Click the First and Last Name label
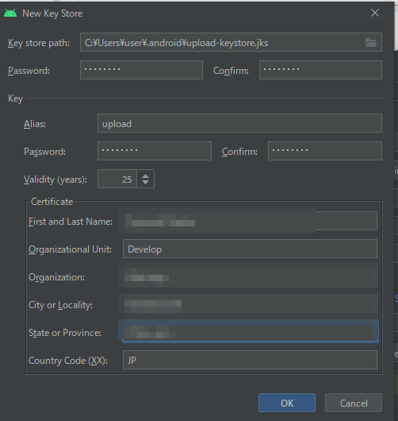The width and height of the screenshot is (398, 421). tap(71, 222)
